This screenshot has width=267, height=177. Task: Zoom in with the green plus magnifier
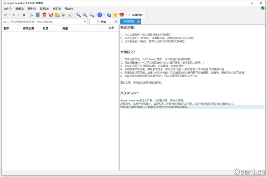click(x=78, y=15)
